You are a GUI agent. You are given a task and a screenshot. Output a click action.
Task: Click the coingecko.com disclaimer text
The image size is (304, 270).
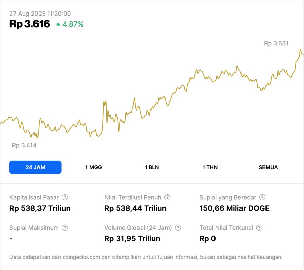[146, 257]
